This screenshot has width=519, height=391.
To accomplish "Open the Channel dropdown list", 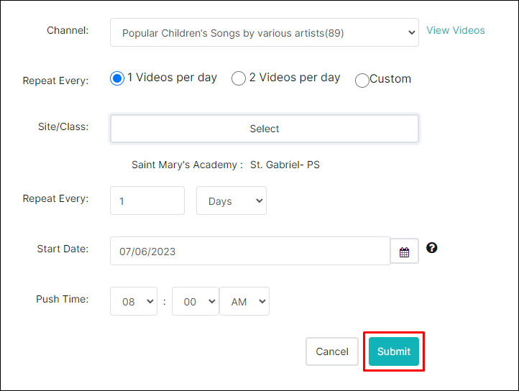I will (264, 32).
